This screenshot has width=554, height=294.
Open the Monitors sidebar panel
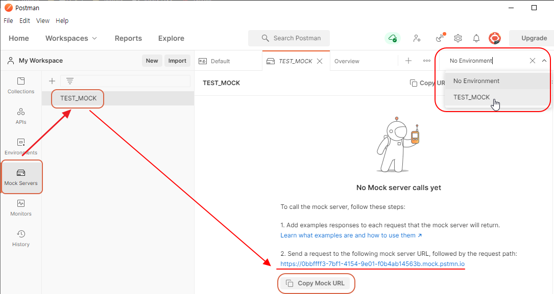(x=21, y=208)
